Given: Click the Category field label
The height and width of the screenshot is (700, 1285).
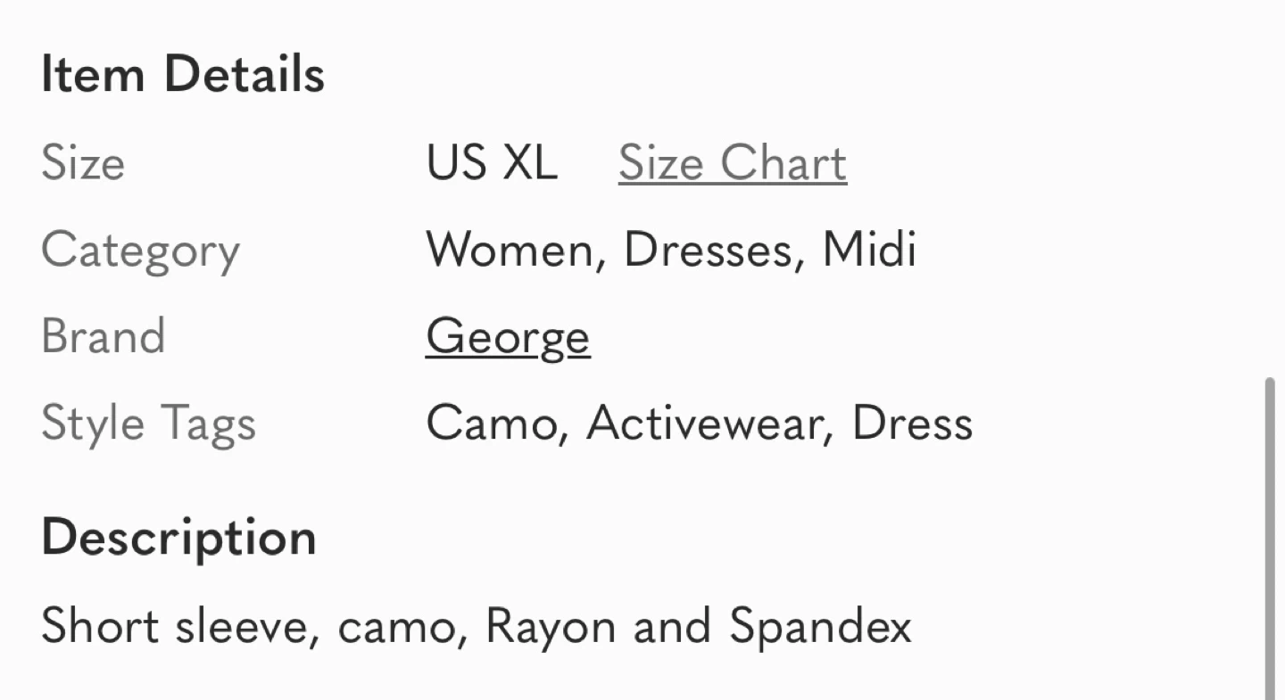Looking at the screenshot, I should coord(140,252).
